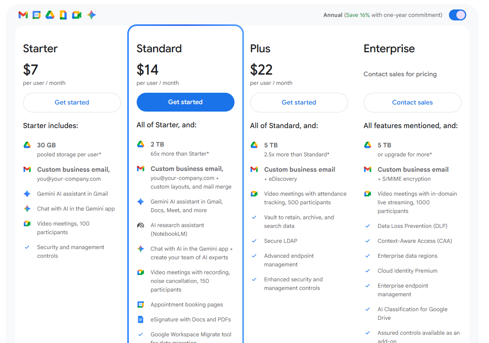Image resolution: width=489 pixels, height=343 pixels.
Task: Click the Gmail icon in Standard features
Action: pyautogui.click(x=141, y=169)
